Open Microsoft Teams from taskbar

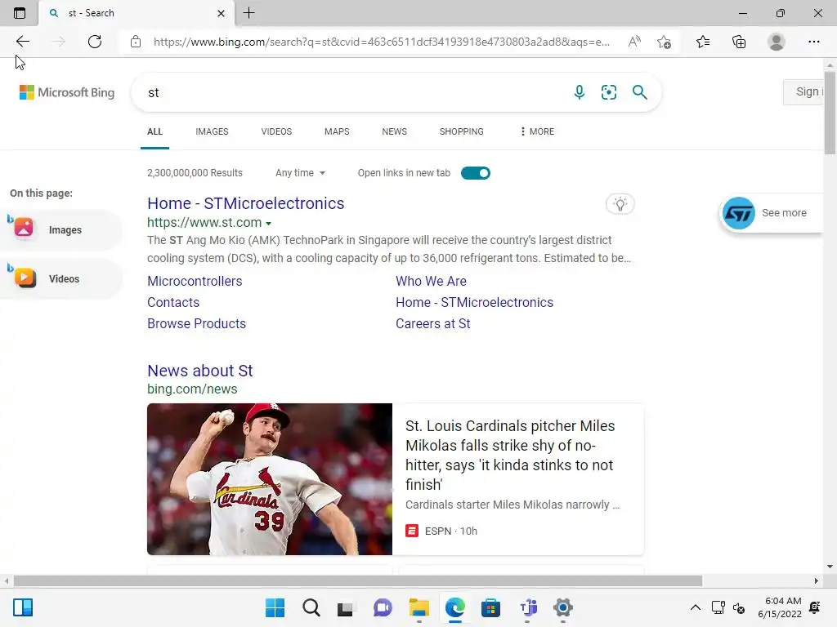click(x=528, y=607)
